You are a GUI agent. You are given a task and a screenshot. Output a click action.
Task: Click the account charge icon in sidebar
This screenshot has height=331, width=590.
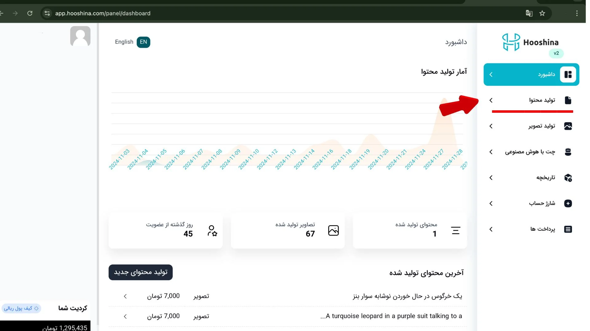[568, 203]
